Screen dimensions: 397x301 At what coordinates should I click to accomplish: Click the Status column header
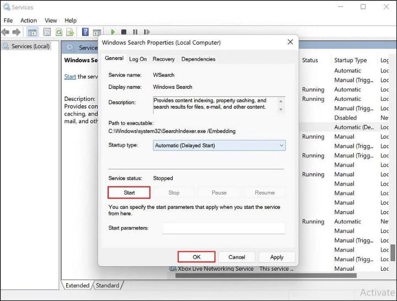(x=310, y=60)
